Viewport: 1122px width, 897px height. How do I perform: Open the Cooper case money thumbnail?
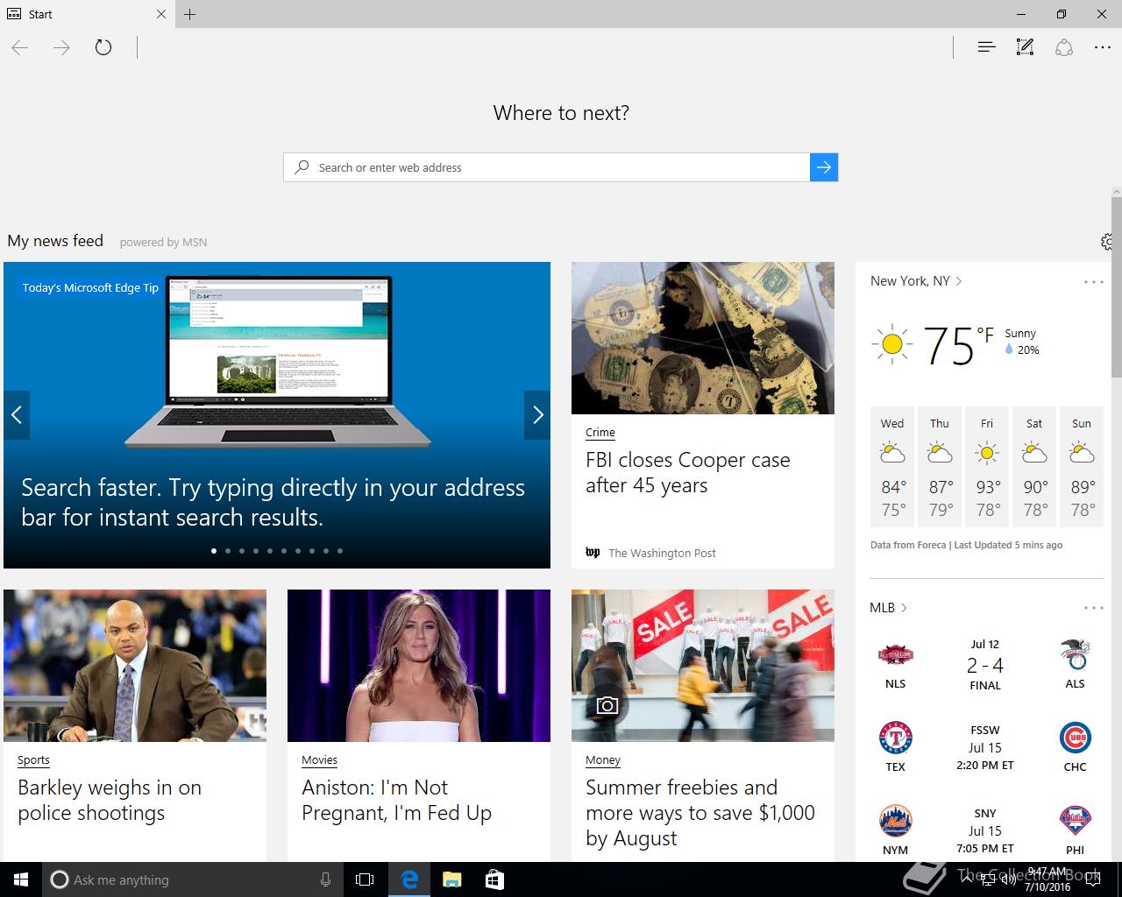click(703, 338)
